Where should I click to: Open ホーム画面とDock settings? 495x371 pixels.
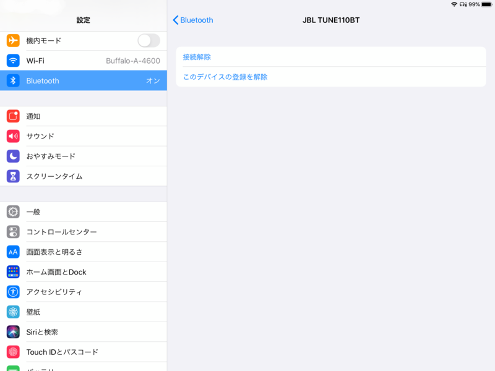(84, 271)
